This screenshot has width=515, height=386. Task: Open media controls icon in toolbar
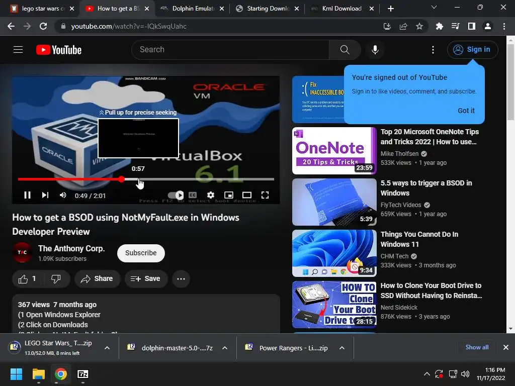click(x=455, y=26)
